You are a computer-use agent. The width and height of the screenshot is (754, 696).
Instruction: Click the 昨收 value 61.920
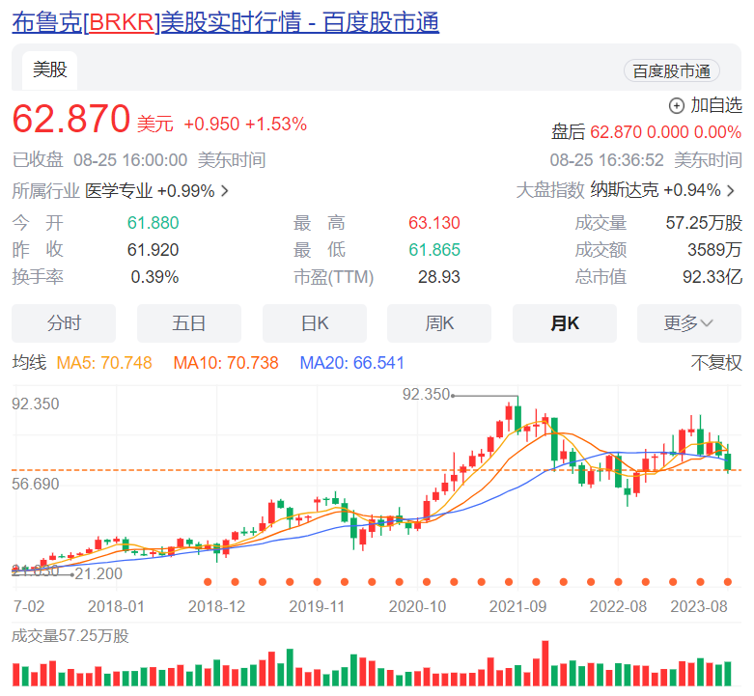pyautogui.click(x=153, y=250)
